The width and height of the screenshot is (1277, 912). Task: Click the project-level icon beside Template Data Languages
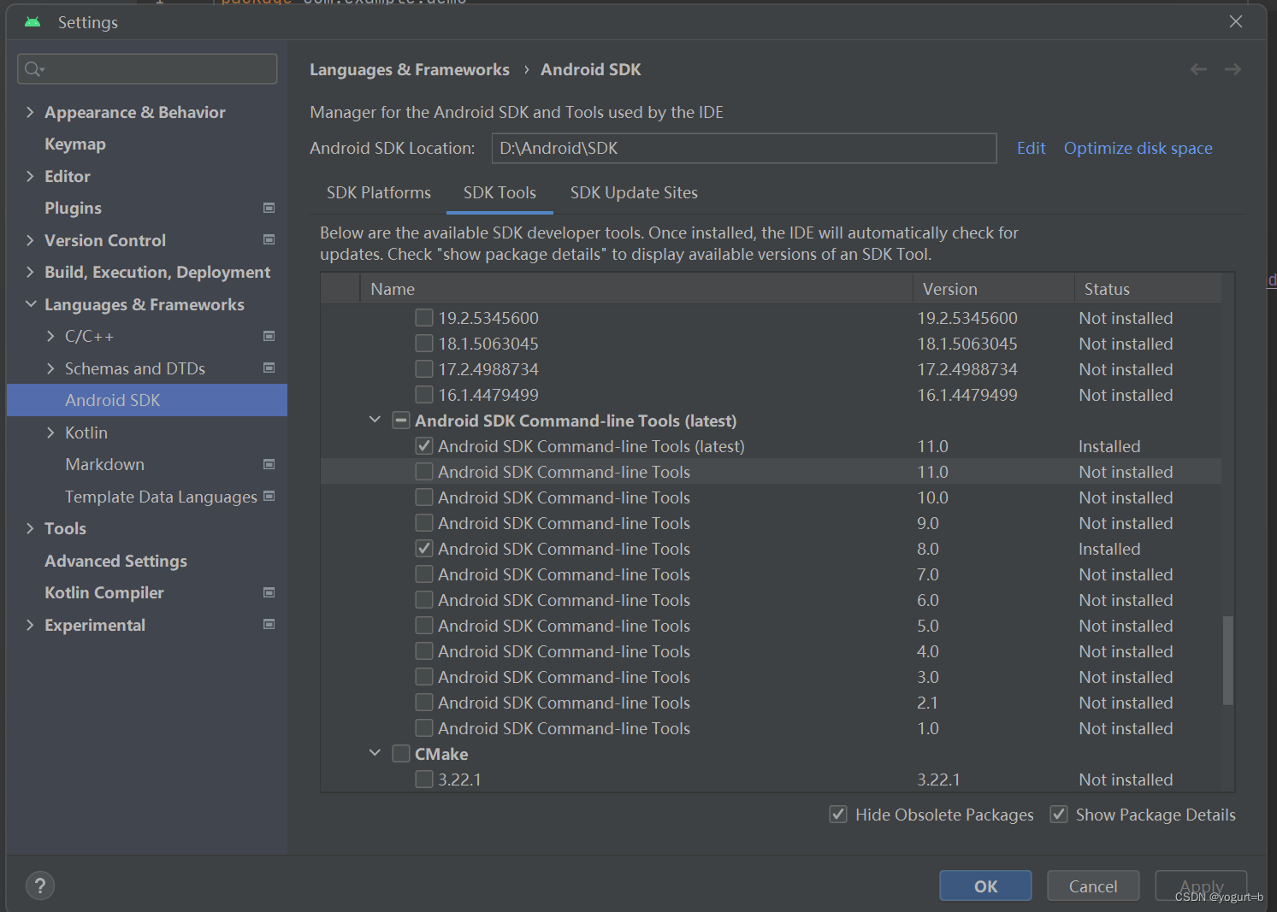click(269, 496)
